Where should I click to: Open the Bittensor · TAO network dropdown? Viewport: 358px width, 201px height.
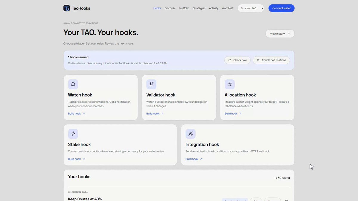click(251, 8)
